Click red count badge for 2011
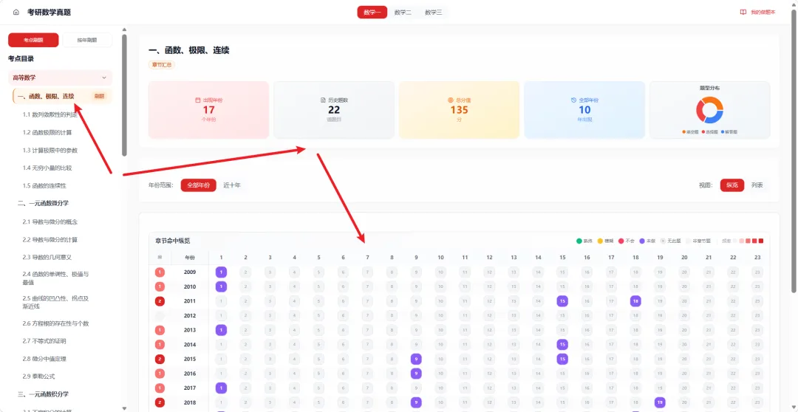 tap(160, 301)
